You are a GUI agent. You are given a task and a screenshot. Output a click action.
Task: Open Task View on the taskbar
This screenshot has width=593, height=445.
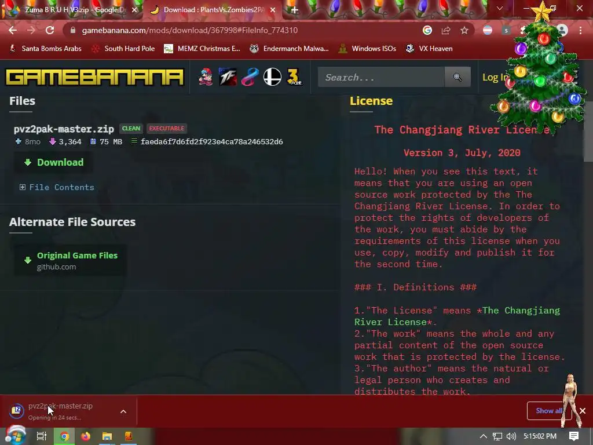click(42, 436)
